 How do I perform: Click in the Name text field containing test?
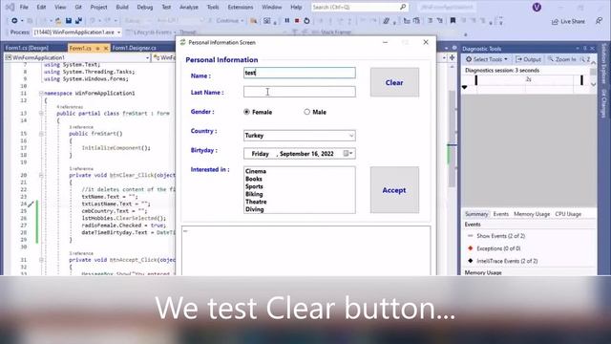coord(299,73)
